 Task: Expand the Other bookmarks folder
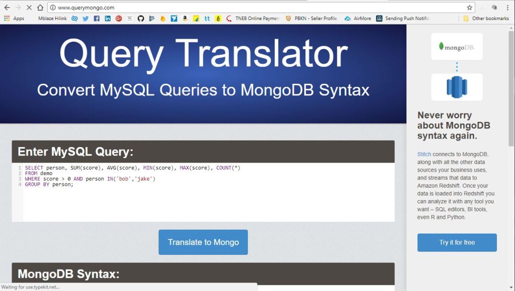486,19
